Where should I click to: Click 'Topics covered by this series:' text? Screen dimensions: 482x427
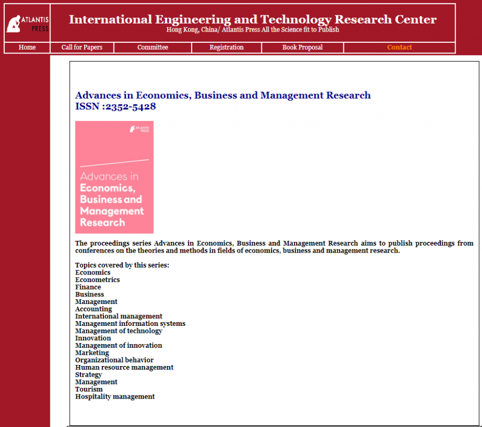(122, 265)
